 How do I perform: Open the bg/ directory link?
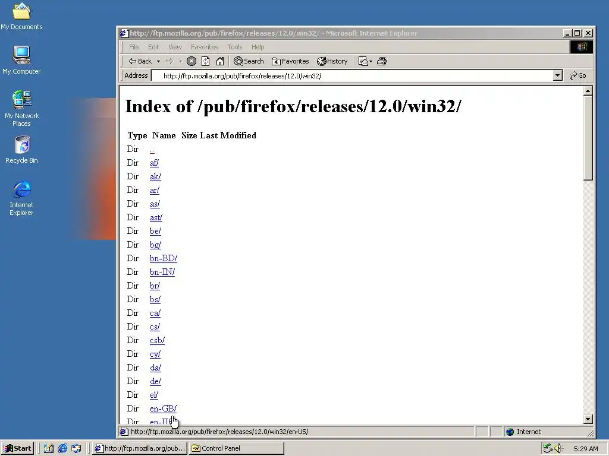click(x=155, y=245)
